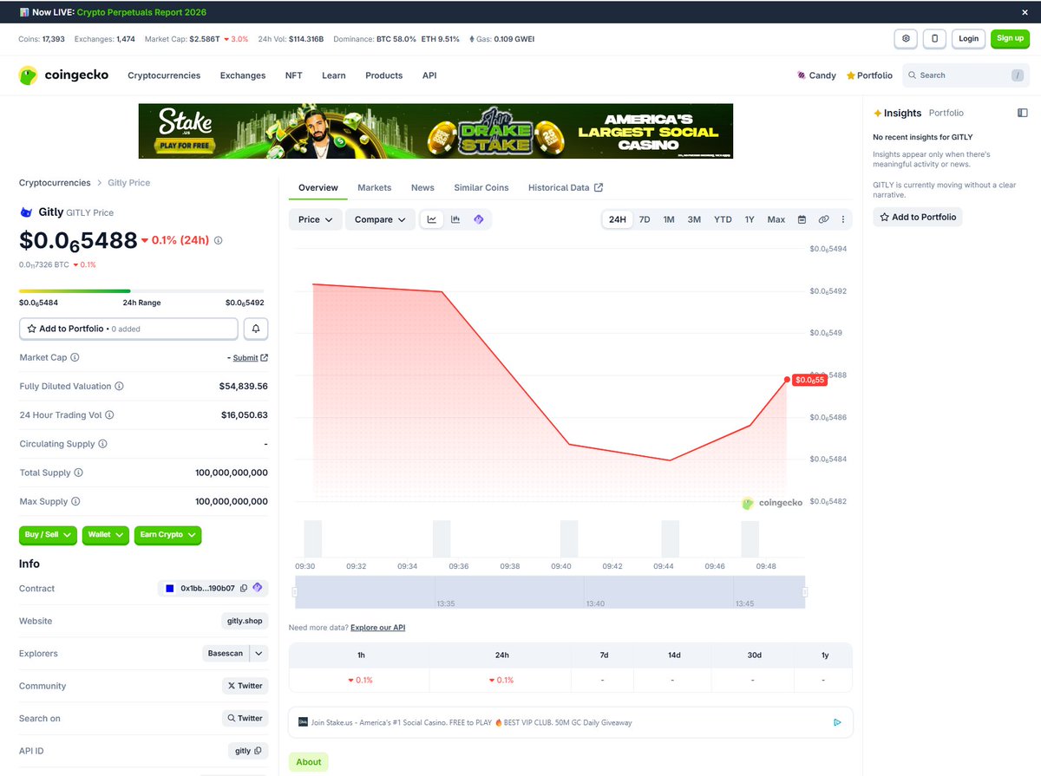Open the Cryptocurrencies nav menu

(164, 75)
